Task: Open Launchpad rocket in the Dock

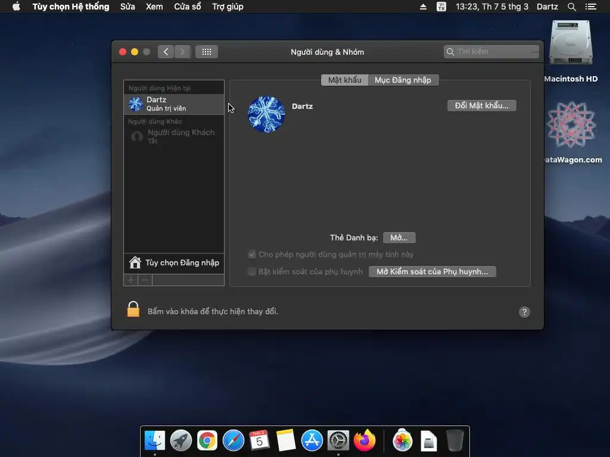Action: coord(181,441)
